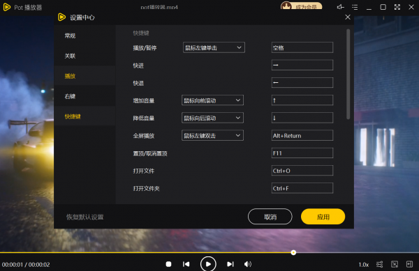Click the mini-player arrow icon in the bottom bar
419x271 pixels.
[395, 264]
